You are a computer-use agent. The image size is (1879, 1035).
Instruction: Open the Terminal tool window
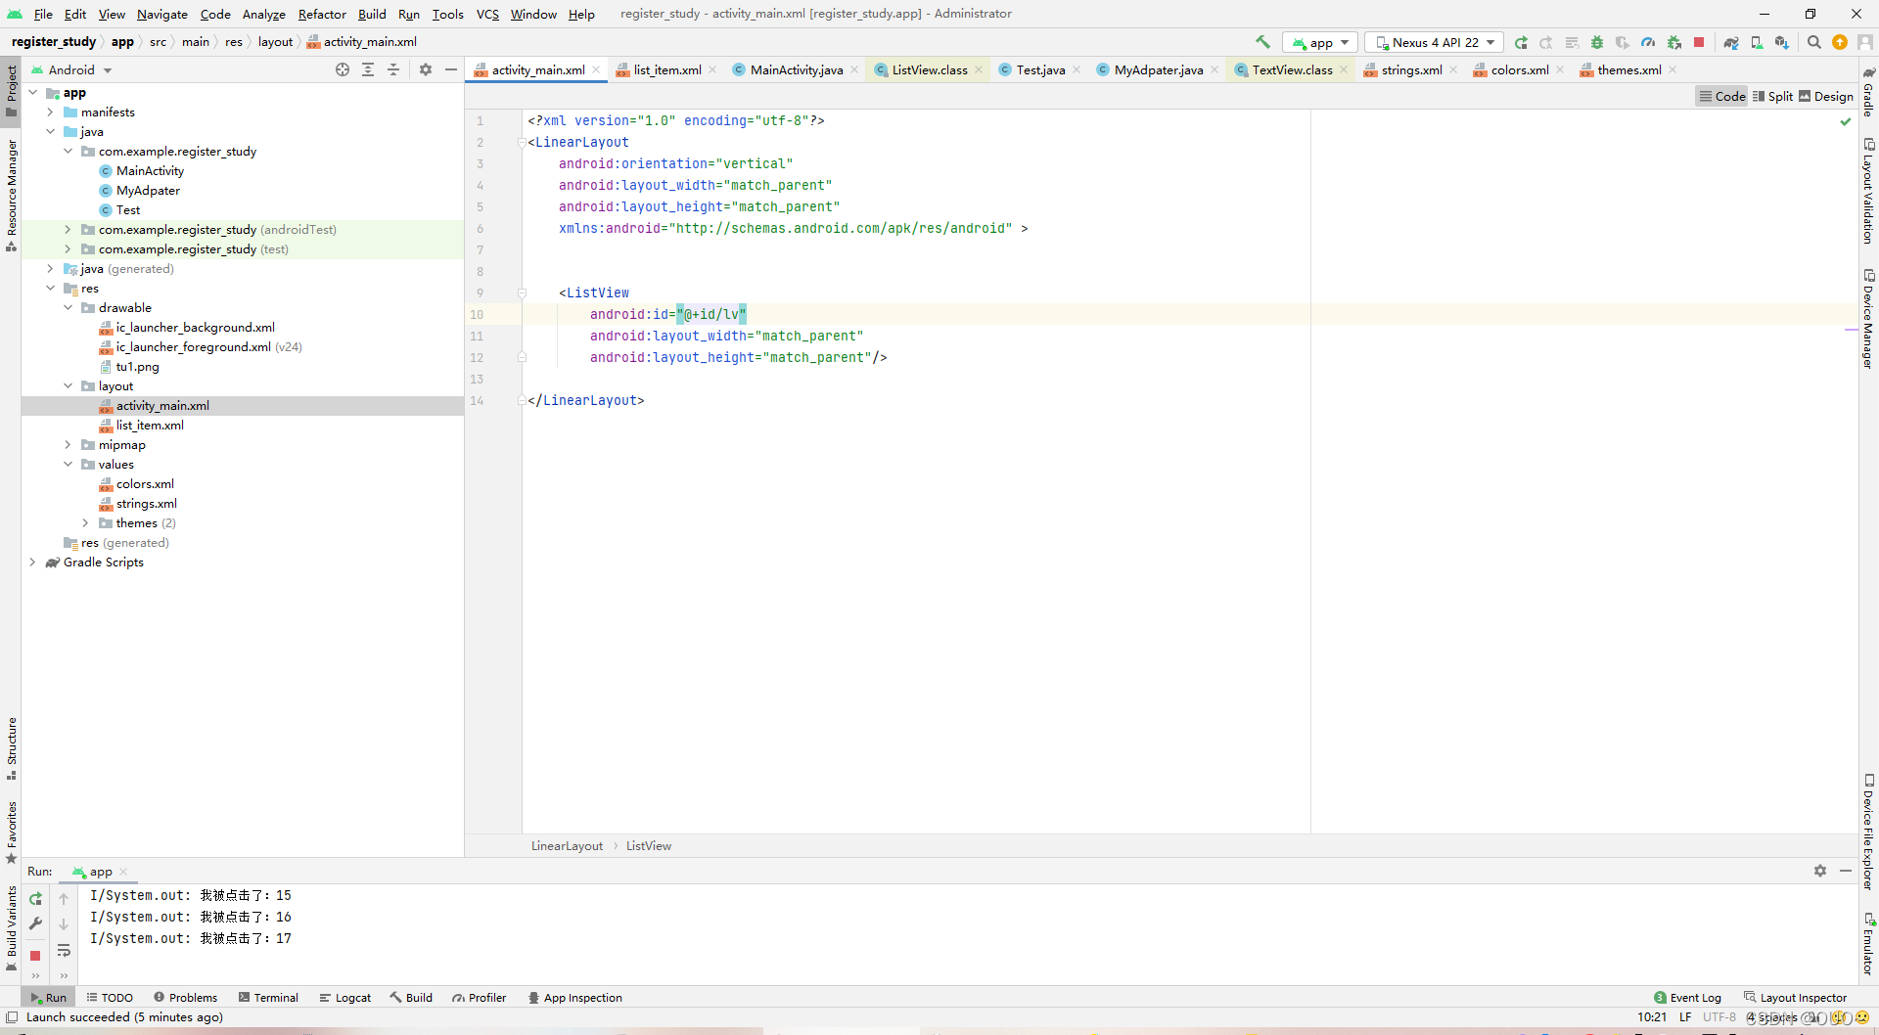coord(268,997)
